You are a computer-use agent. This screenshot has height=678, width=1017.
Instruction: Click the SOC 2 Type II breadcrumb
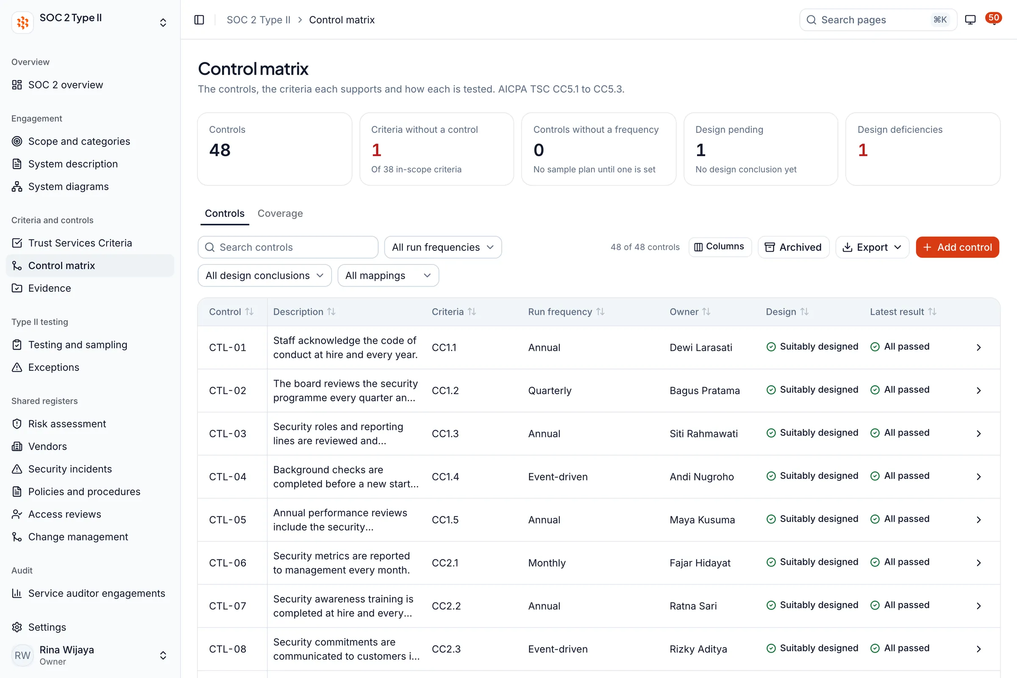258,20
